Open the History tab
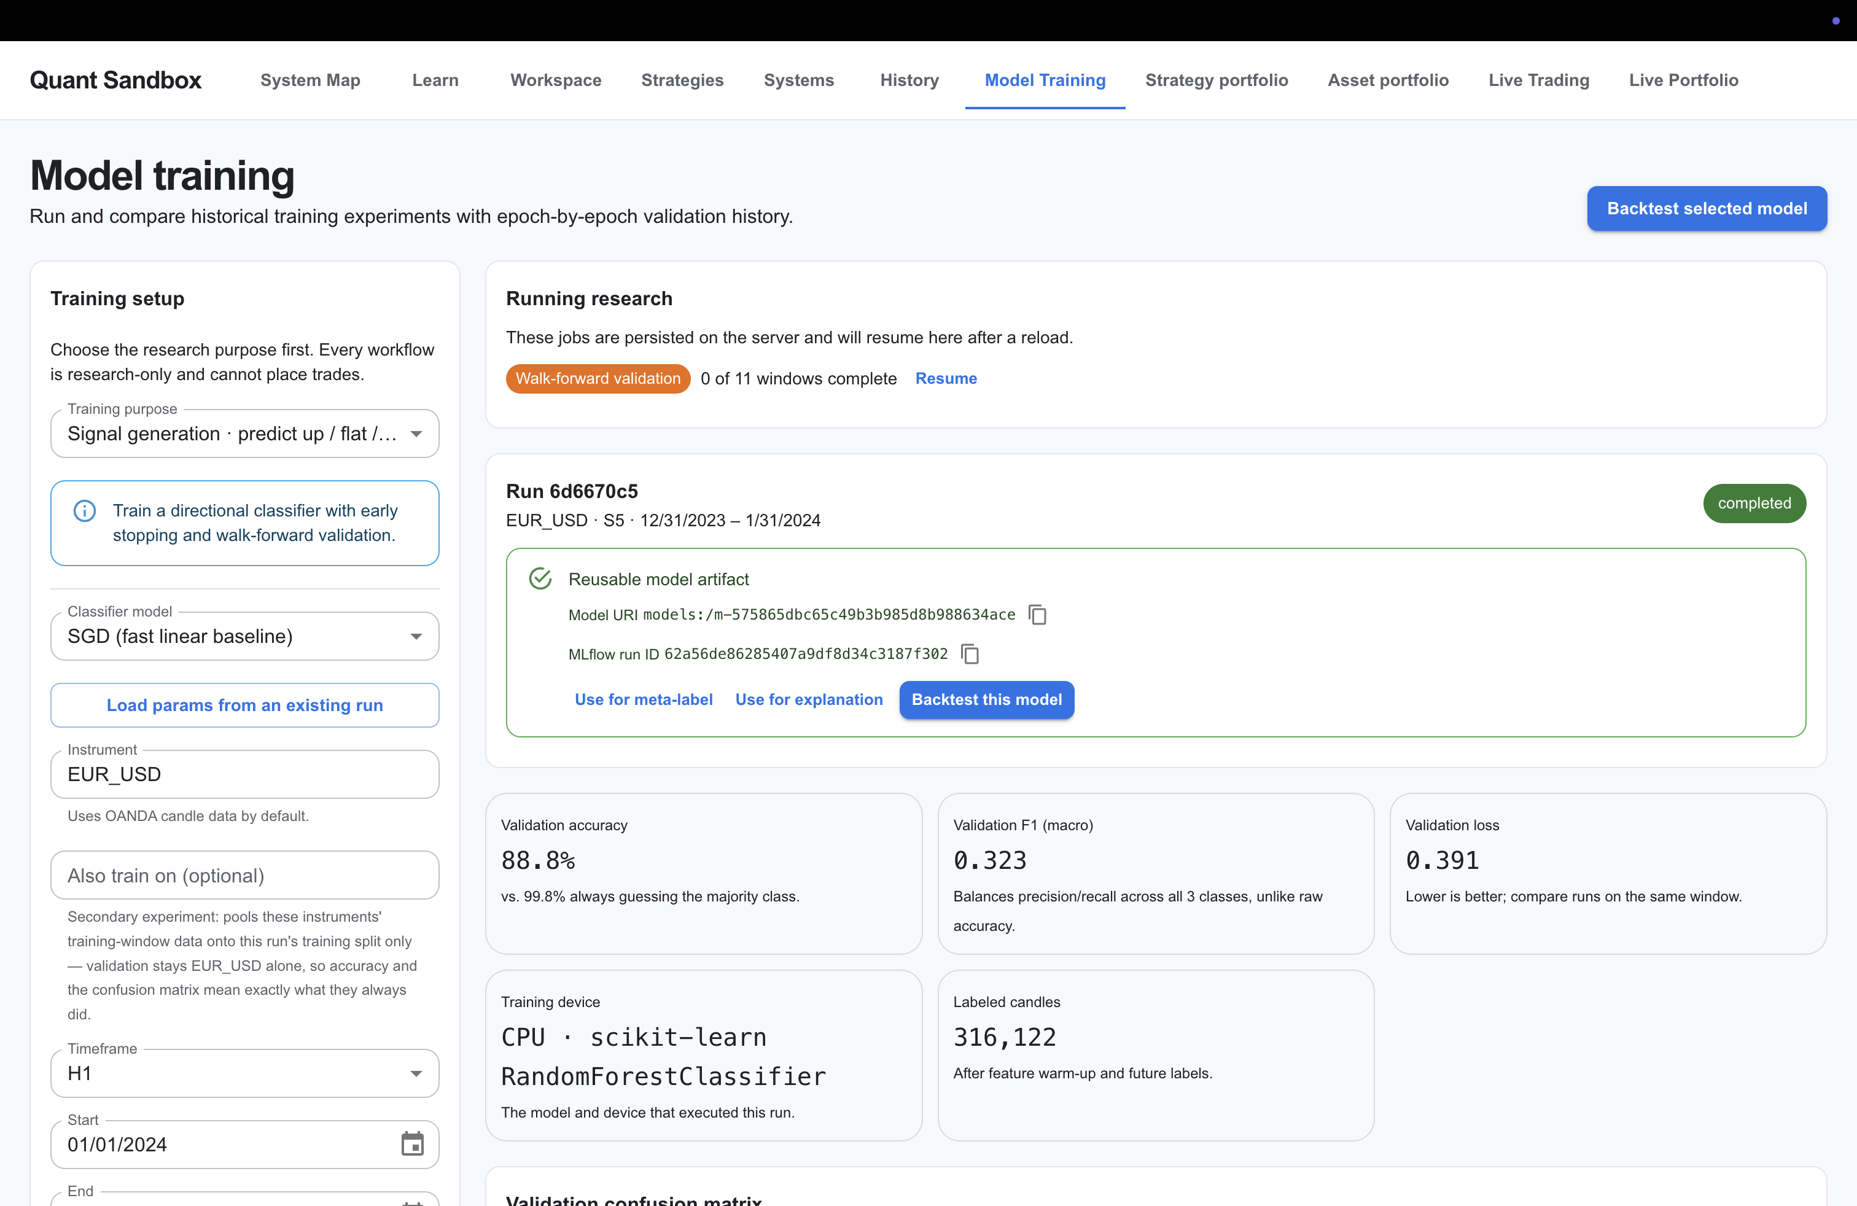Screen dimensions: 1857x1206 point(909,80)
